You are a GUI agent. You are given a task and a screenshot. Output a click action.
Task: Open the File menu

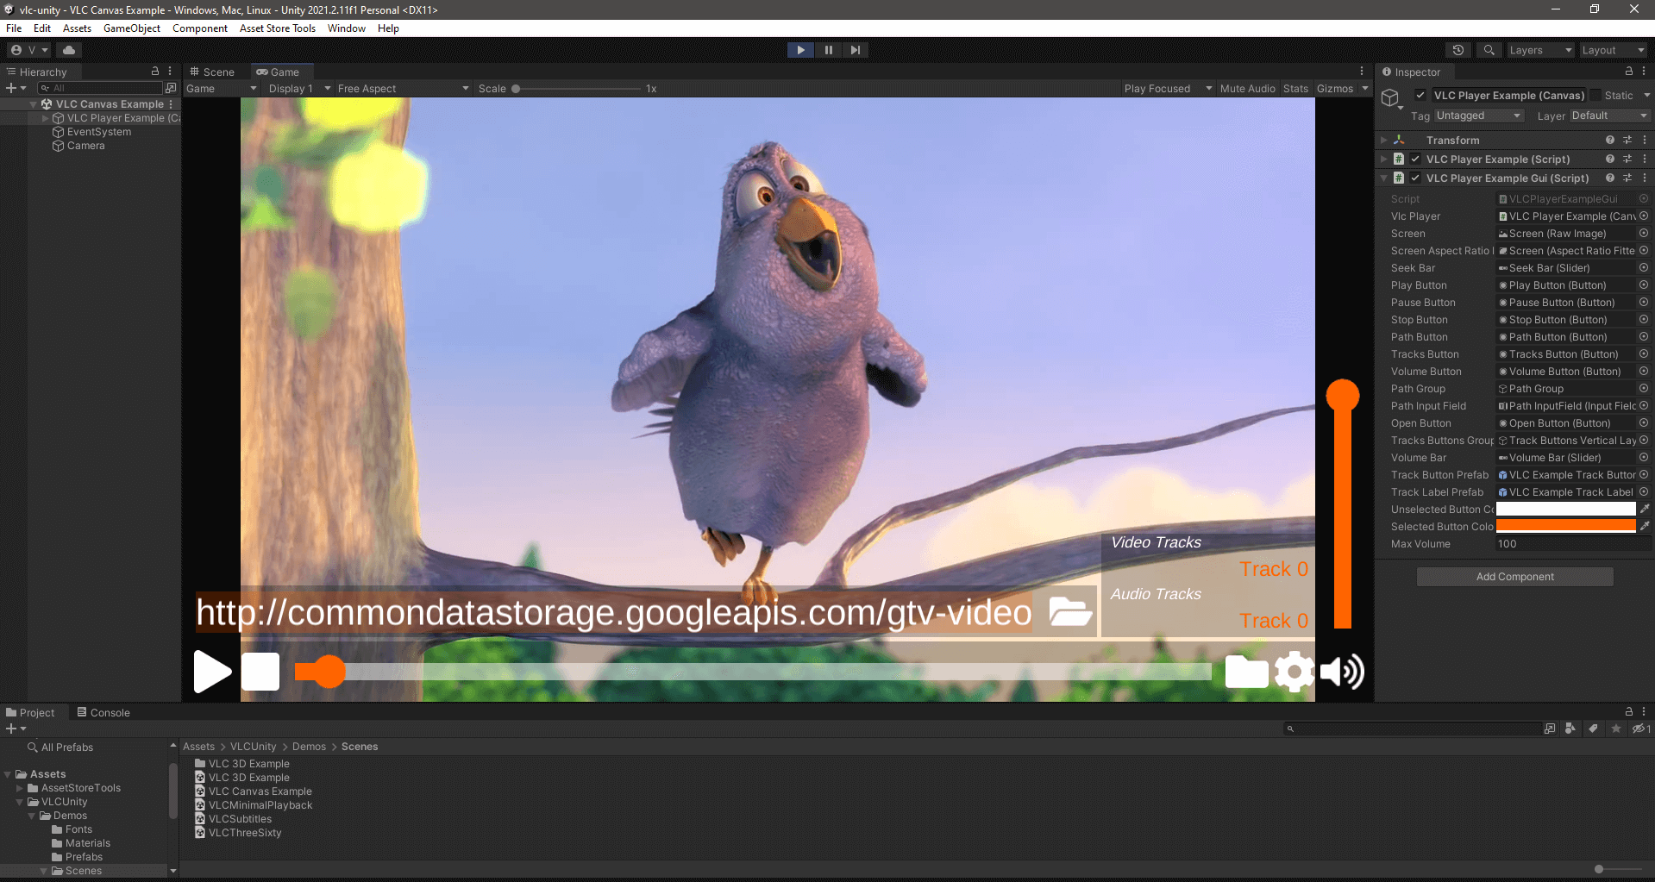14,28
